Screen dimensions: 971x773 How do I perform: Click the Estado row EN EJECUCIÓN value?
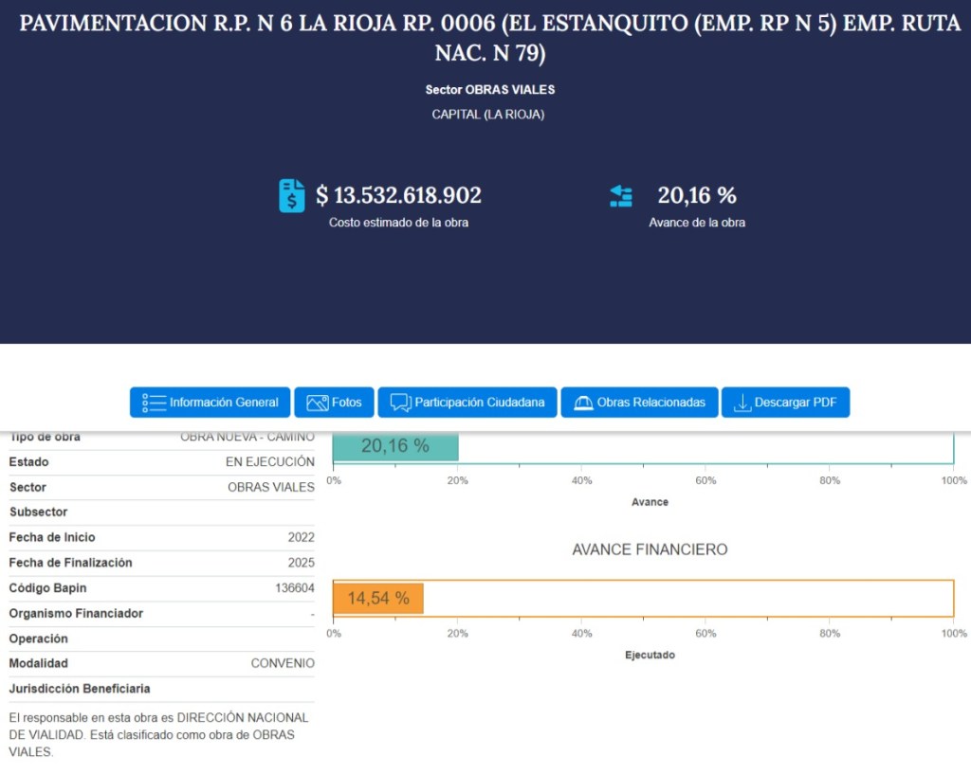pyautogui.click(x=269, y=462)
